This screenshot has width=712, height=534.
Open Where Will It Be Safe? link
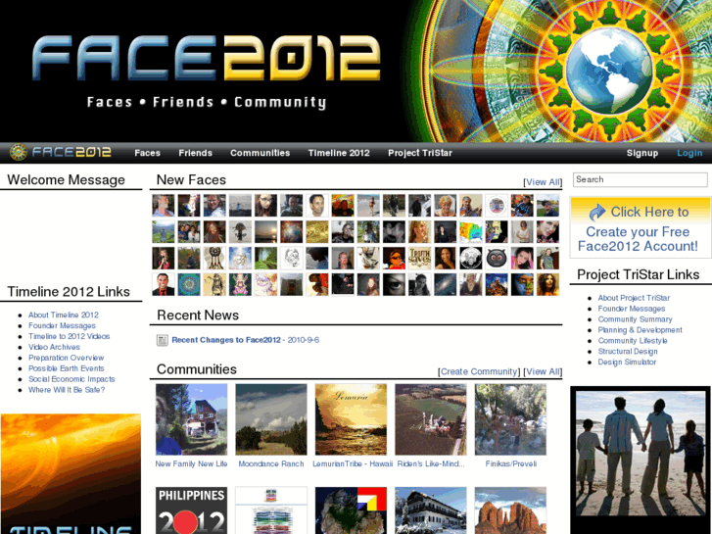click(x=67, y=390)
